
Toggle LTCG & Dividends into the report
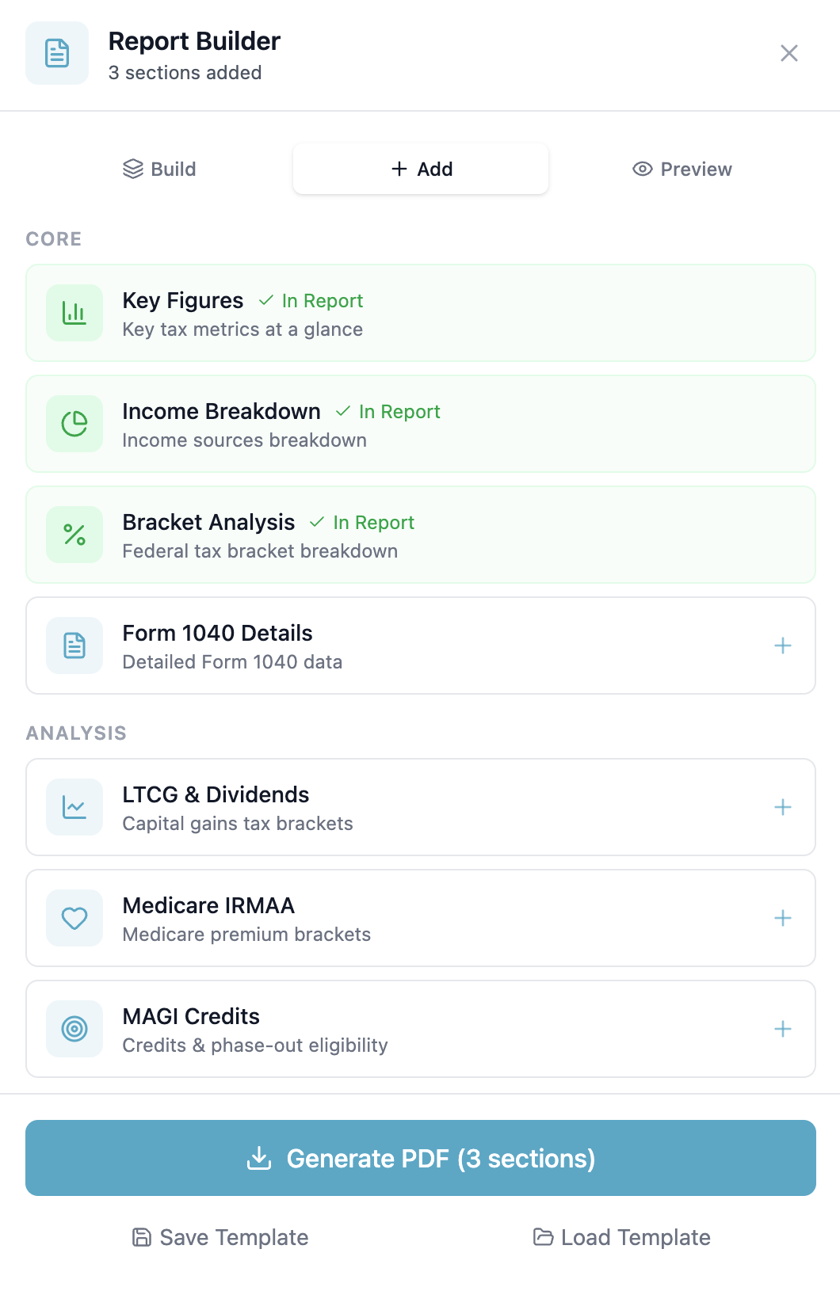coord(782,807)
